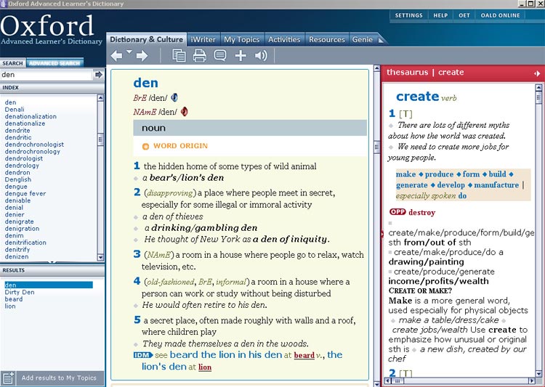545x387 pixels.
Task: Select den in the results list
Action: coord(49,285)
